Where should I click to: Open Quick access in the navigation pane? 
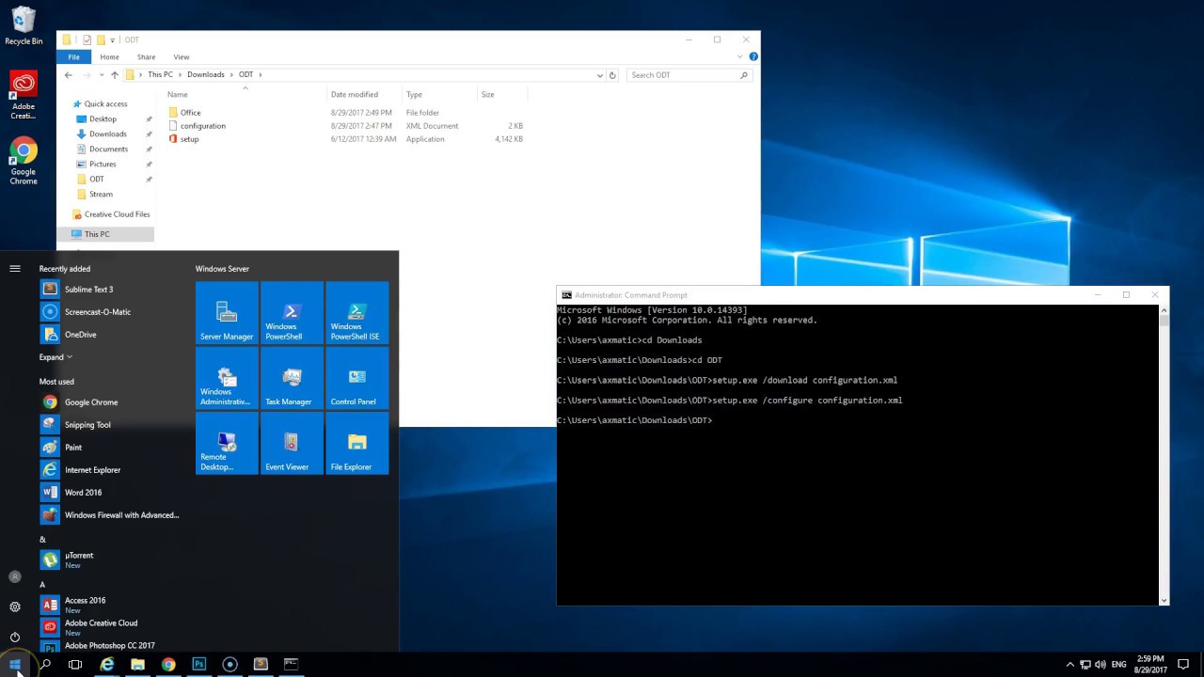pos(105,104)
